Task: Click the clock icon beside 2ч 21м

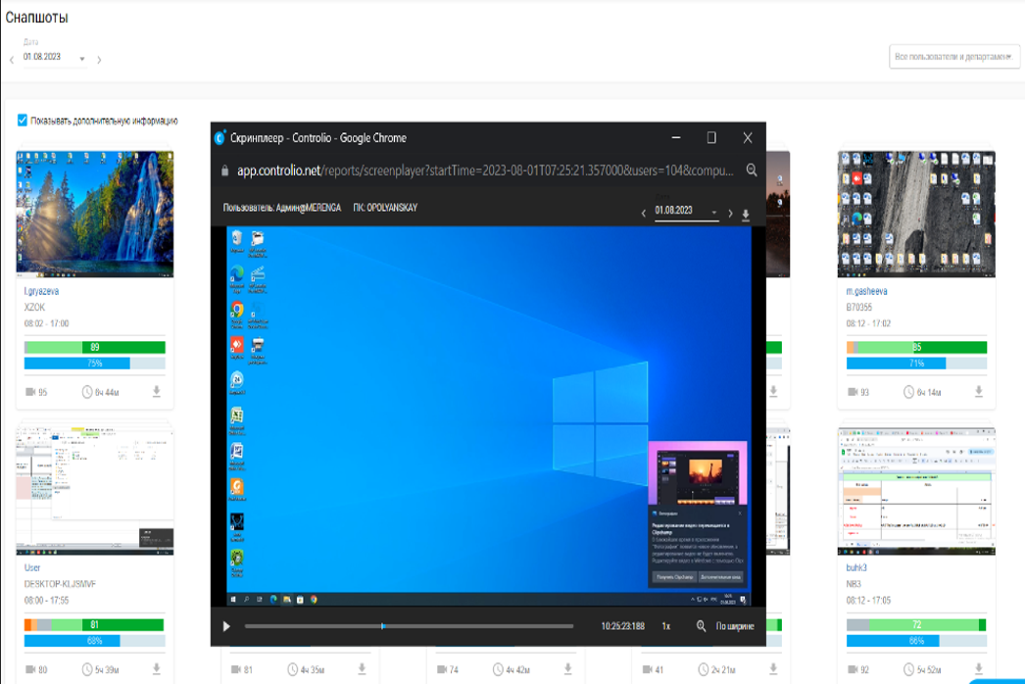Action: tap(704, 669)
